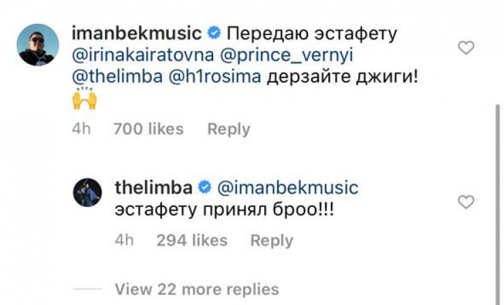Open imanbekmusic's profile picture
The width and height of the screenshot is (504, 305).
pos(37,45)
